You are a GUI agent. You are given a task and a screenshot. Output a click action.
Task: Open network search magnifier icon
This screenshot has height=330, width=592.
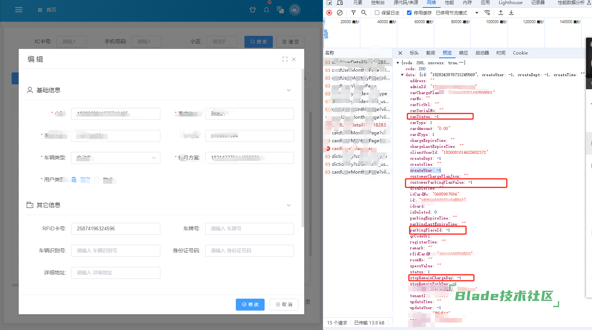point(364,13)
